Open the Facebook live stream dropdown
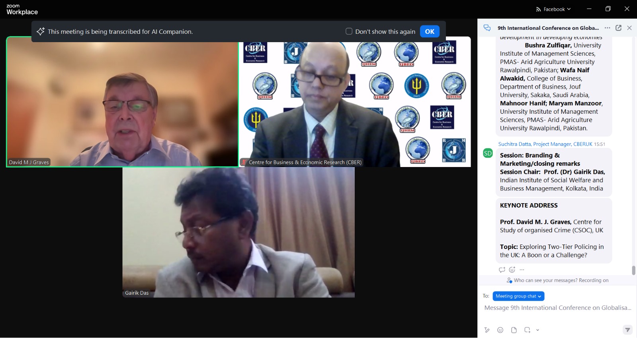This screenshot has width=637, height=338. coord(553,9)
